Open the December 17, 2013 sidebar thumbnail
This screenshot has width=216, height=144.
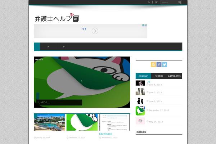[x=140, y=111]
